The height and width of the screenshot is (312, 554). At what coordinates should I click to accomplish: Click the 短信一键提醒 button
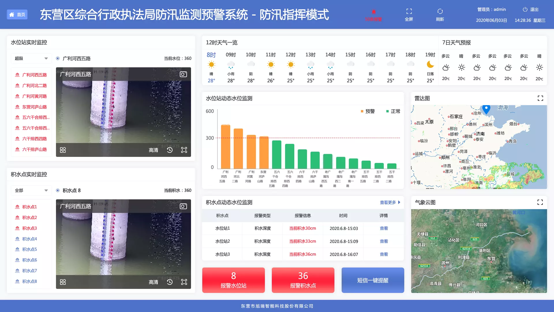[x=373, y=280]
